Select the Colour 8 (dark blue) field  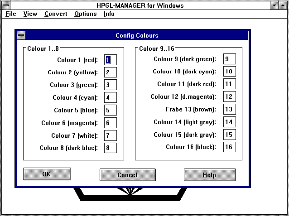coord(111,148)
